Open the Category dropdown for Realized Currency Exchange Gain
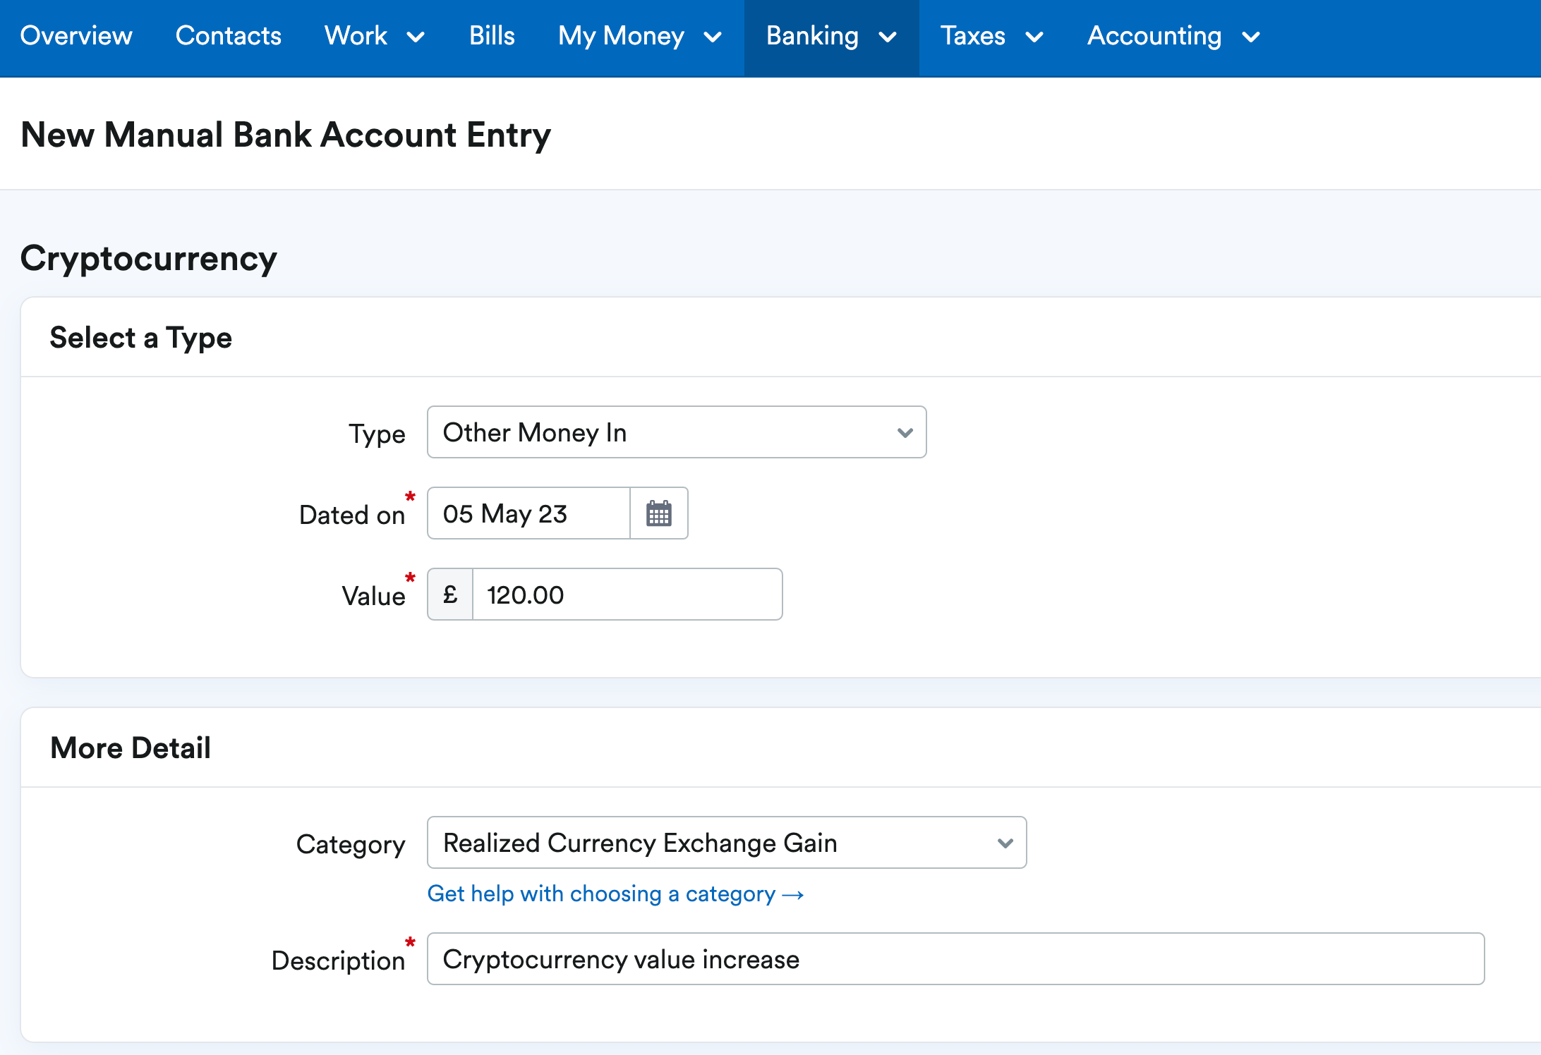The height and width of the screenshot is (1055, 1541). 727,843
